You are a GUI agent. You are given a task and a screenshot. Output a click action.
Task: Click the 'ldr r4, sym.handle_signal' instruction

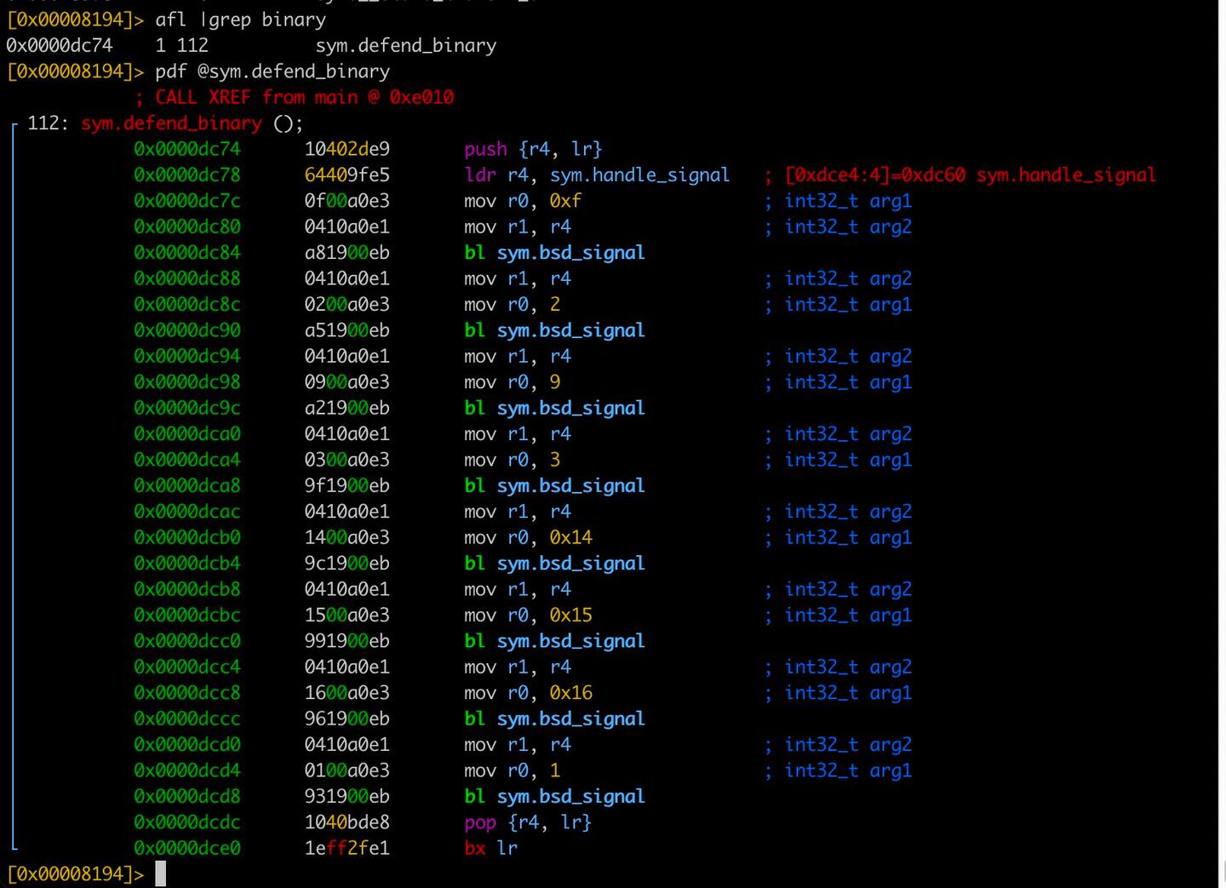tap(596, 175)
